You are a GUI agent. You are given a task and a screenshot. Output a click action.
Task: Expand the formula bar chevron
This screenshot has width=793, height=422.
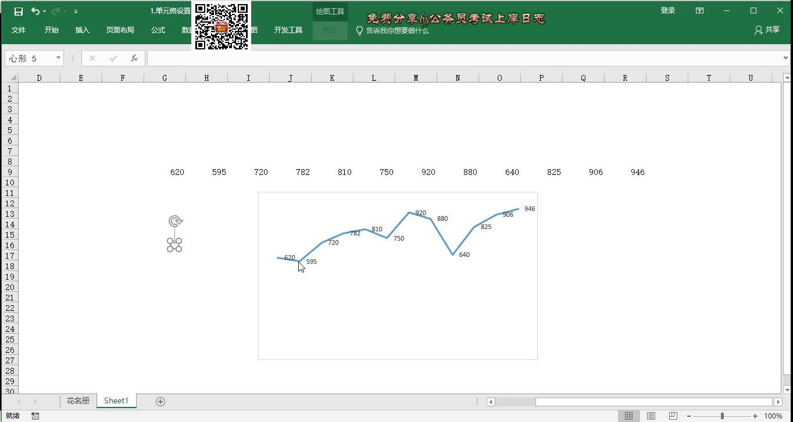click(786, 58)
